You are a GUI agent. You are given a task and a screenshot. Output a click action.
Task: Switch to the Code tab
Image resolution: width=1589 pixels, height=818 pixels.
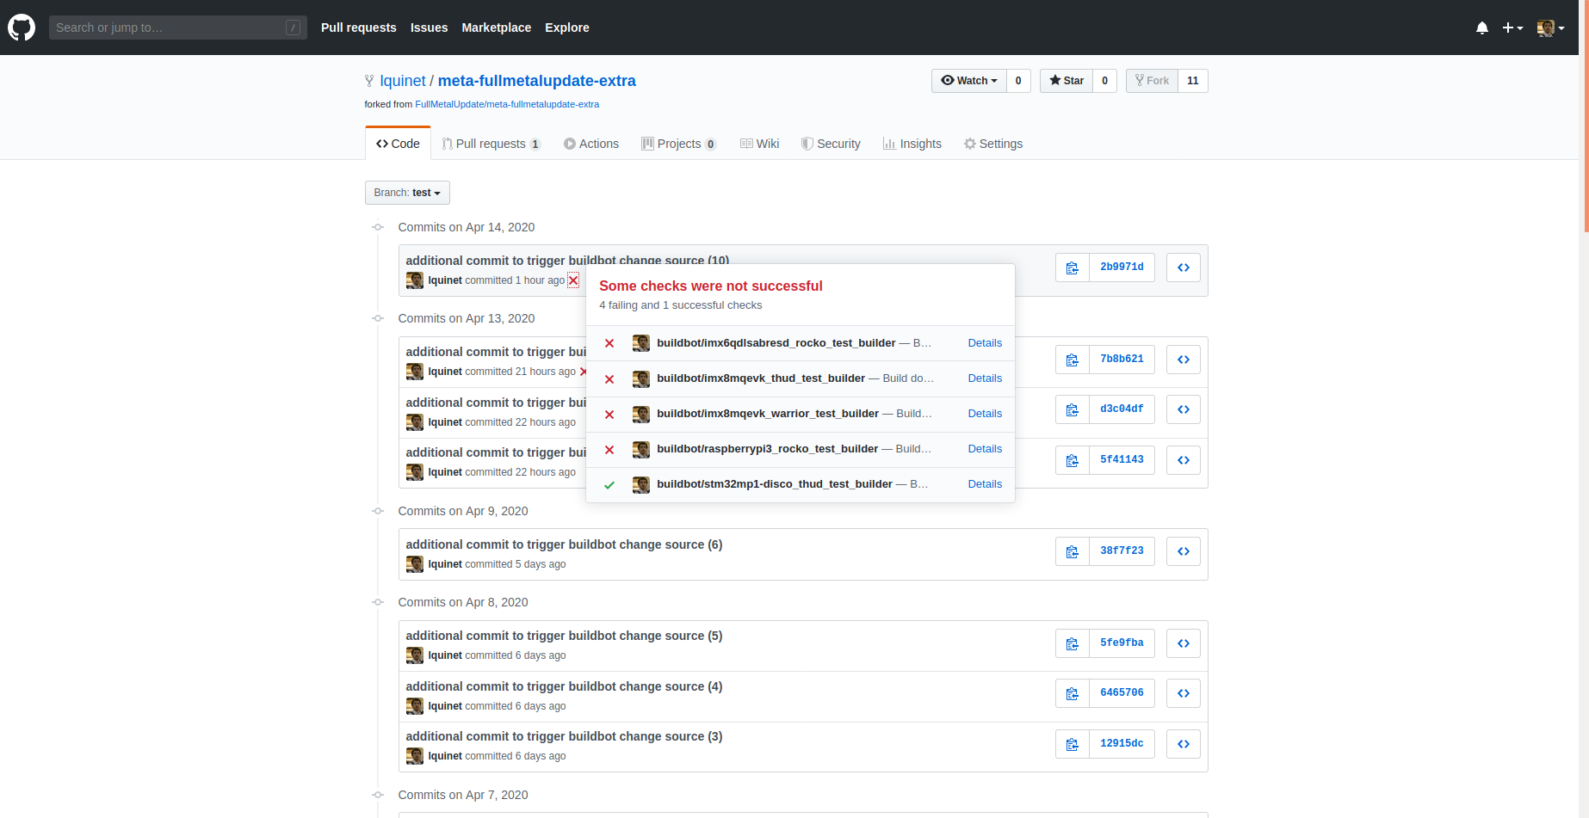(x=398, y=144)
